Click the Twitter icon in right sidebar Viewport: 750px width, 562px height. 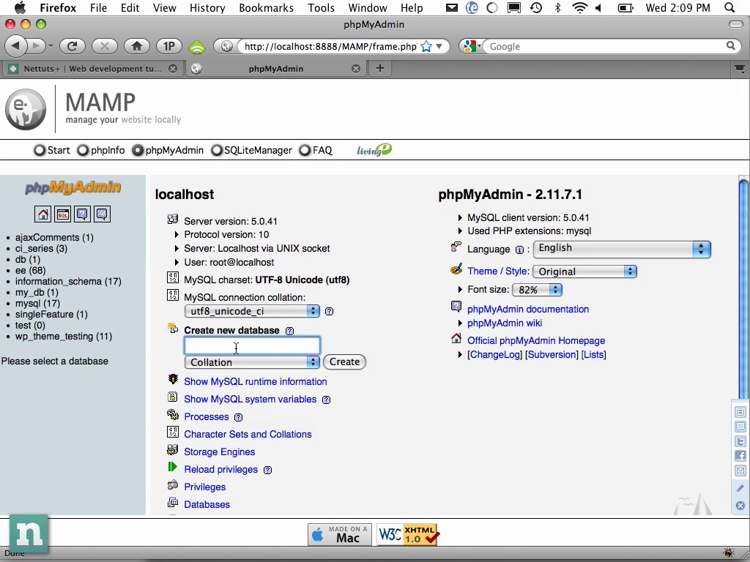(x=740, y=441)
